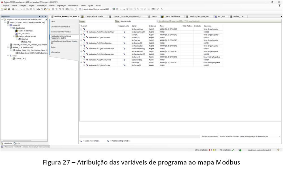Click the mapping icon in the wSpeed row
Viewport: 283px width, 170px height.
click(x=124, y=37)
